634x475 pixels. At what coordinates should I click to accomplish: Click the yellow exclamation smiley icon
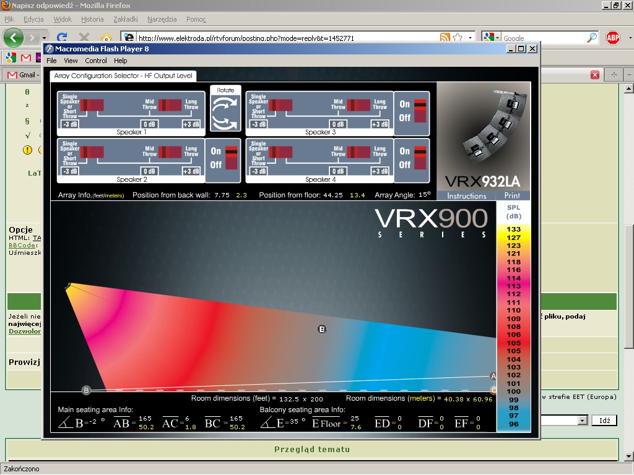(x=27, y=150)
